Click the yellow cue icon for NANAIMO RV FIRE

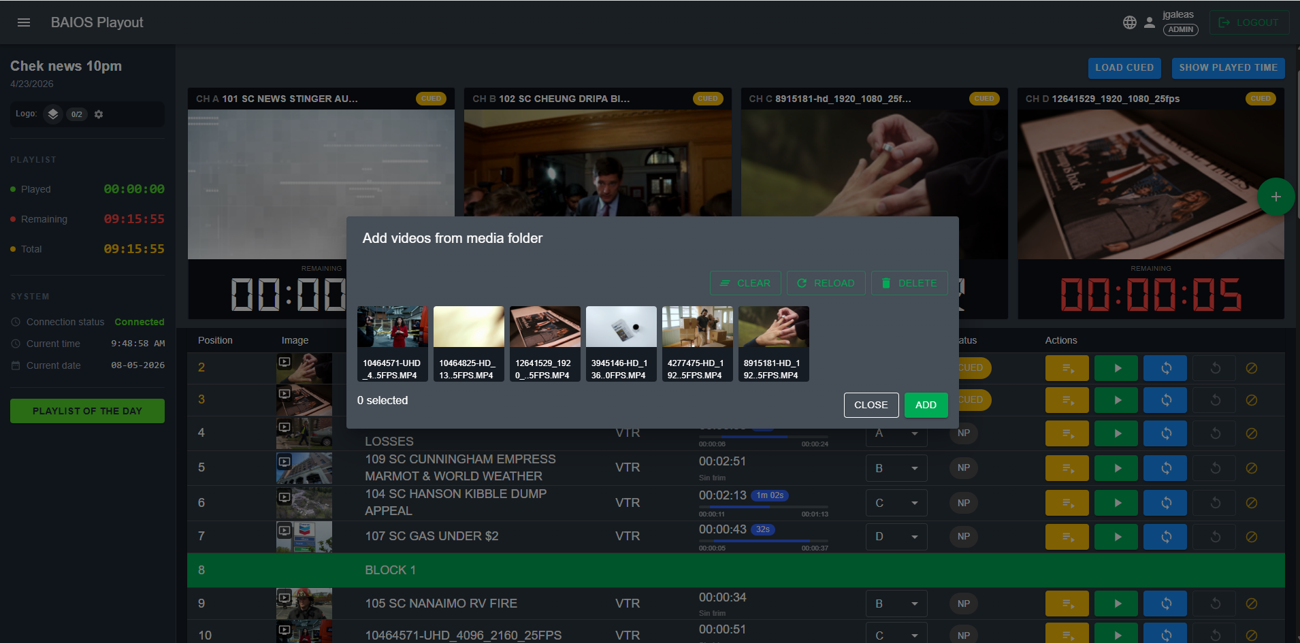click(x=1067, y=604)
